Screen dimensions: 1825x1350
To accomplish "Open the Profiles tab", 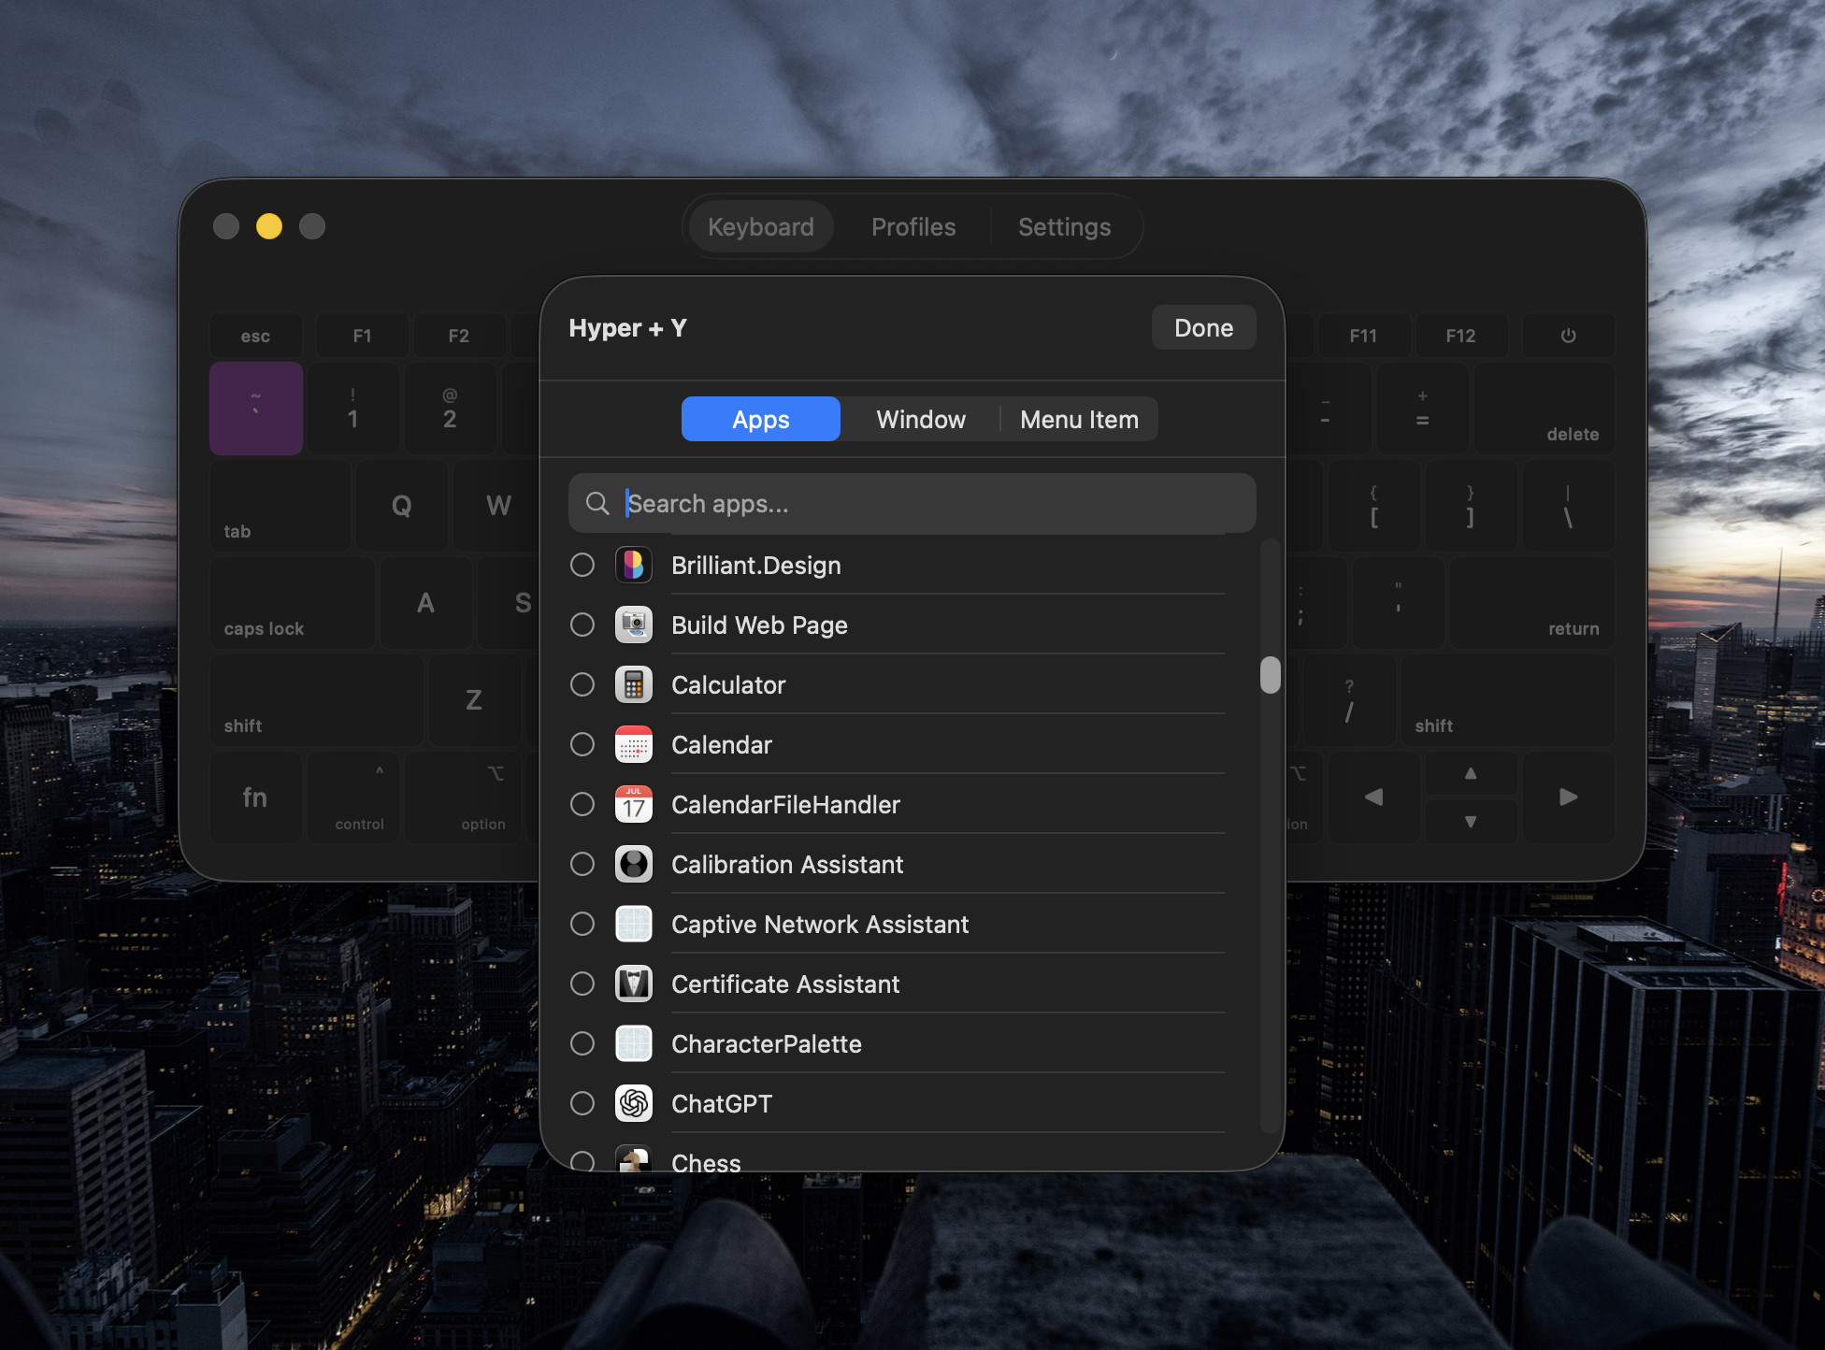I will point(913,227).
